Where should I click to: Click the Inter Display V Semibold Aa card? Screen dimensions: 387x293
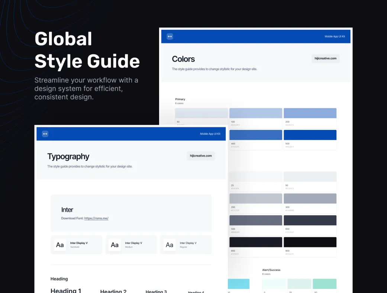pos(76,245)
